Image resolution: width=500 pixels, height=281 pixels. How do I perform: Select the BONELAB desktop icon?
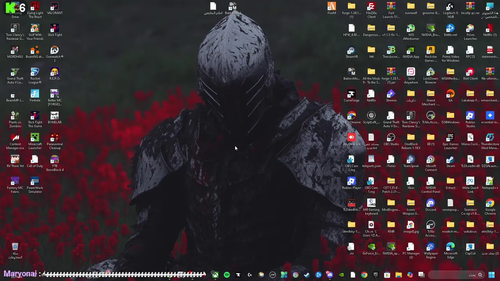(55, 118)
